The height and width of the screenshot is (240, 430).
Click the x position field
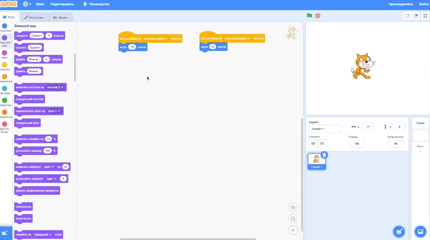[367, 127]
